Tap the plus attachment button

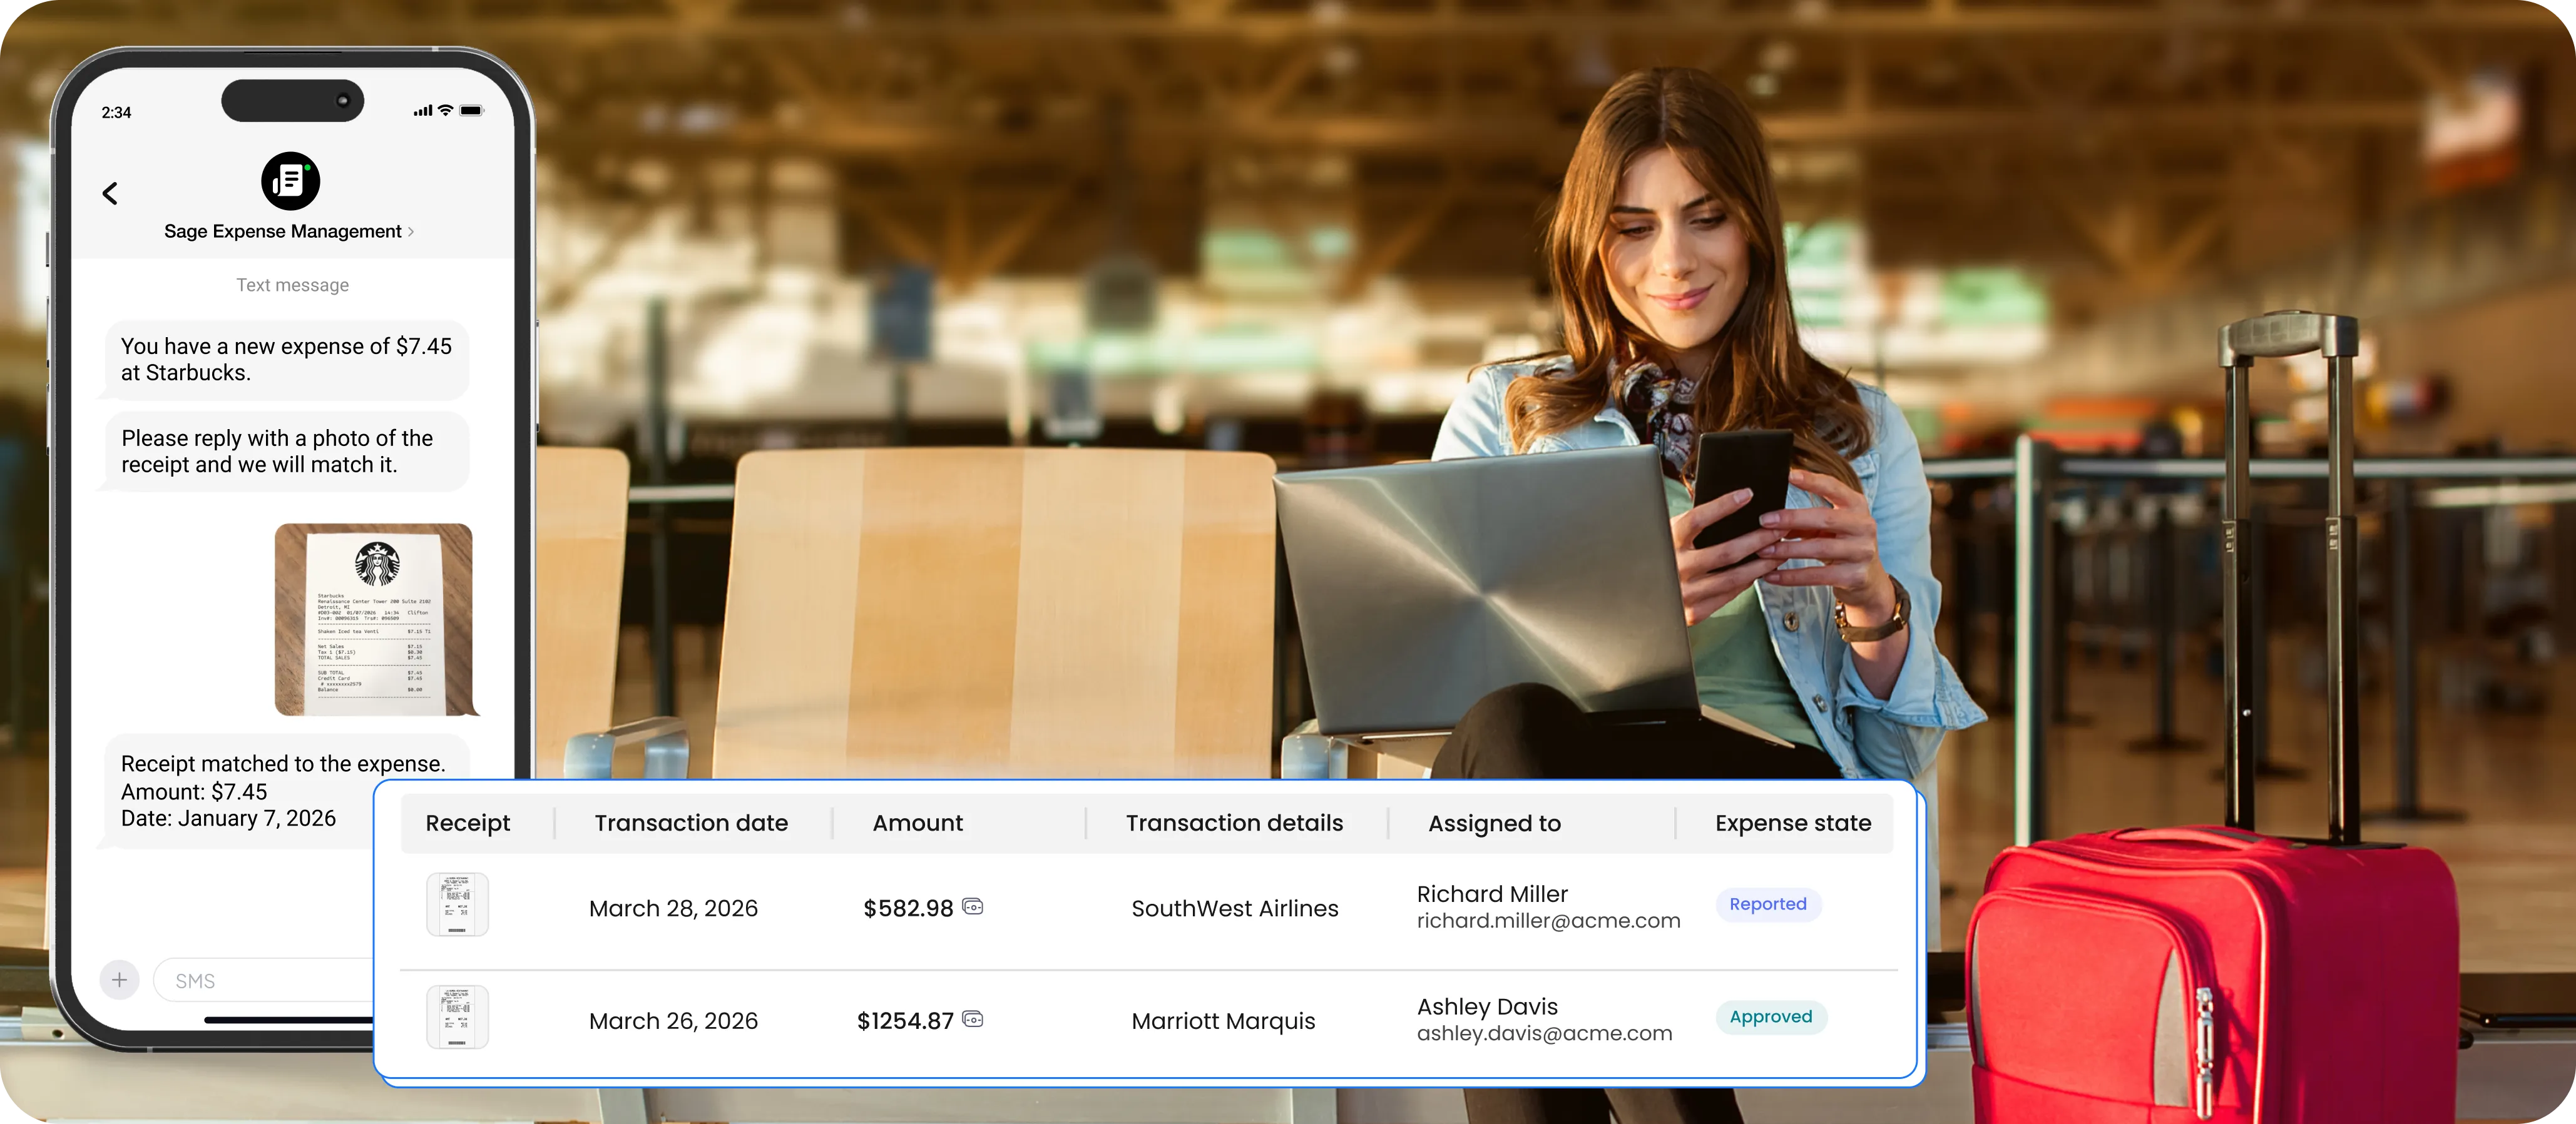pos(119,980)
